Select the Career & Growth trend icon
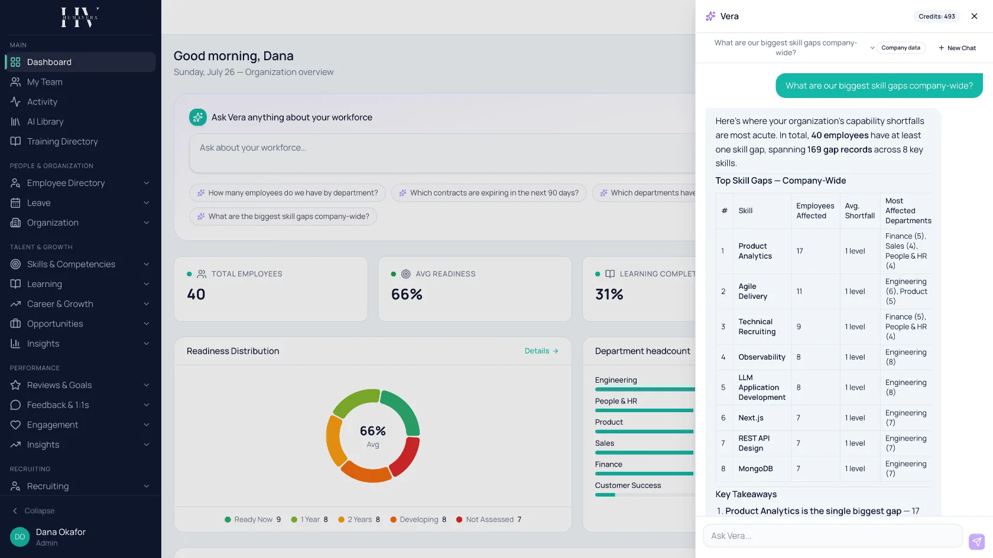This screenshot has height=558, width=993. tap(15, 304)
